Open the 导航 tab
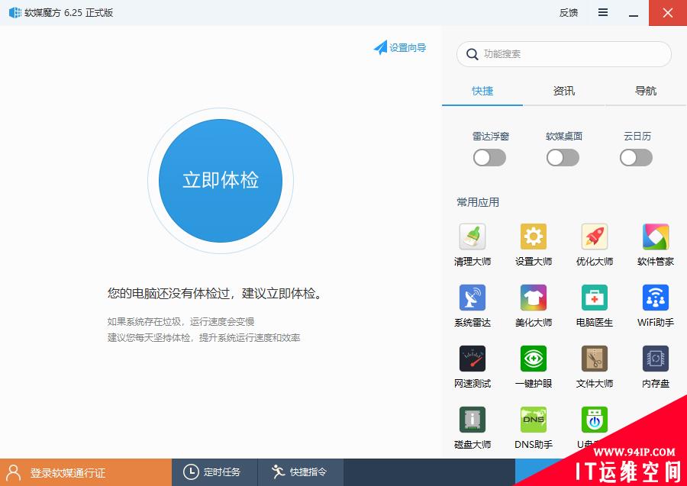The height and width of the screenshot is (486, 687). click(x=645, y=91)
